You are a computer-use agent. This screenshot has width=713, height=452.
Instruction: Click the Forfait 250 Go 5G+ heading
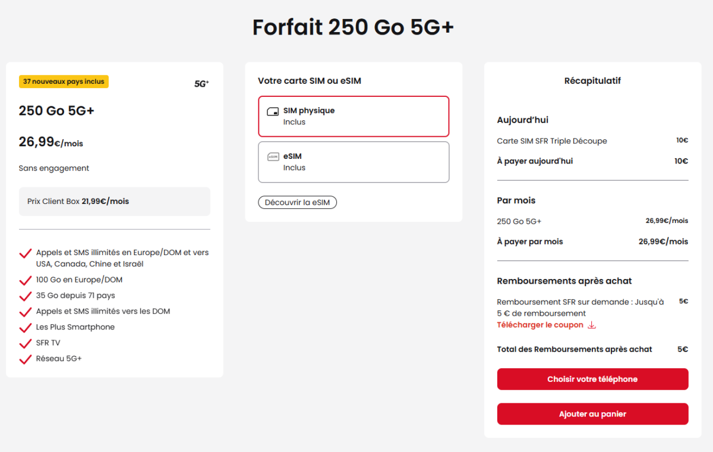pos(353,27)
